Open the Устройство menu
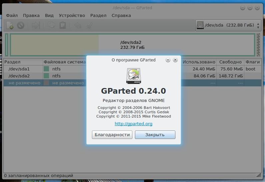This screenshot has width=265, height=182. click(x=72, y=16)
